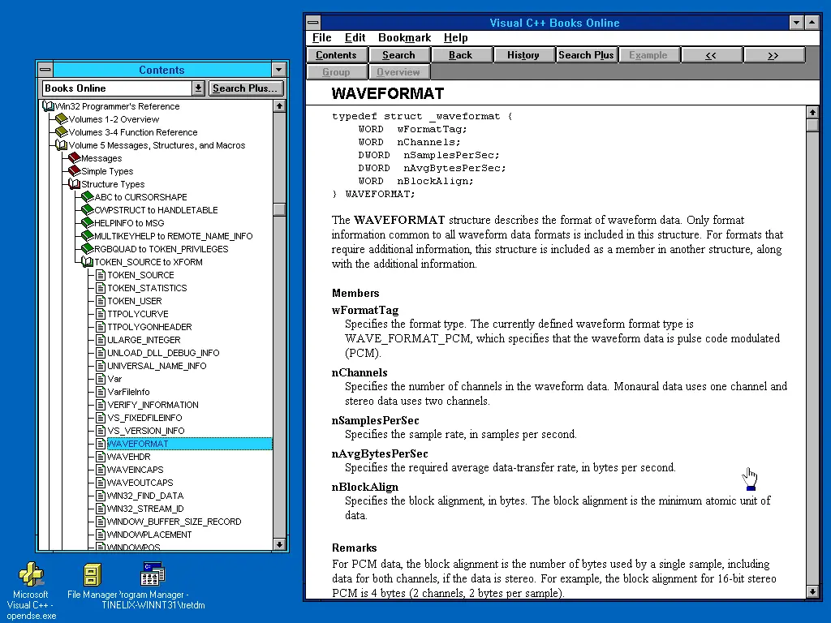This screenshot has width=831, height=623.
Task: Click the page icon beside WIN32_FIND_DATA
Action: click(x=101, y=496)
